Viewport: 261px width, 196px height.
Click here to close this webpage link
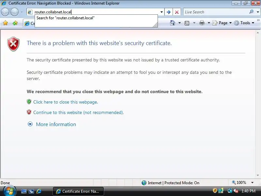[66, 102]
